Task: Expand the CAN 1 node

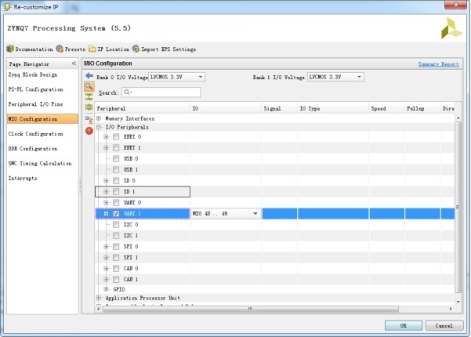Action: [x=106, y=279]
